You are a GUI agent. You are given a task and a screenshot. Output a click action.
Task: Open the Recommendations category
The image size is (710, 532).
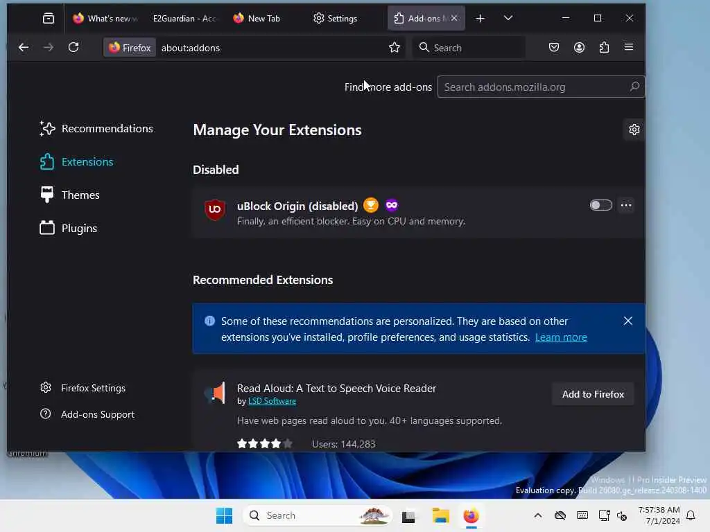click(x=96, y=128)
